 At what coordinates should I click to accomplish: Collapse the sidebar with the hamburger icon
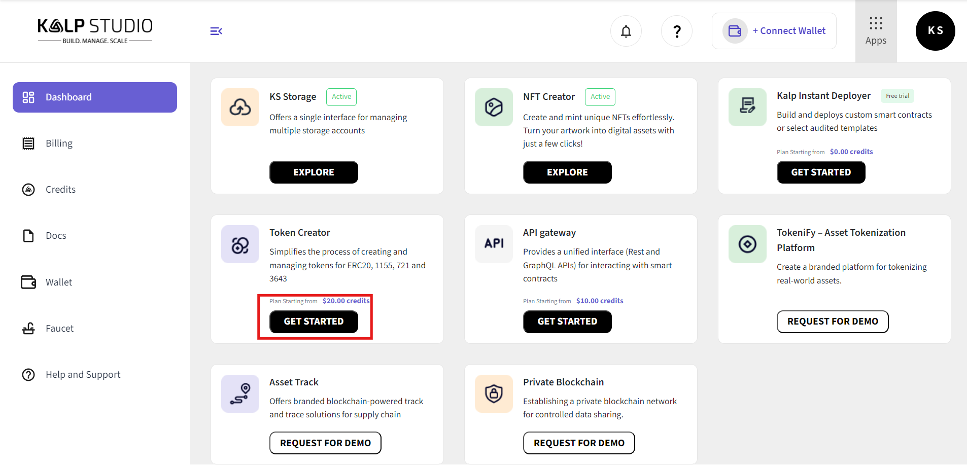tap(216, 31)
